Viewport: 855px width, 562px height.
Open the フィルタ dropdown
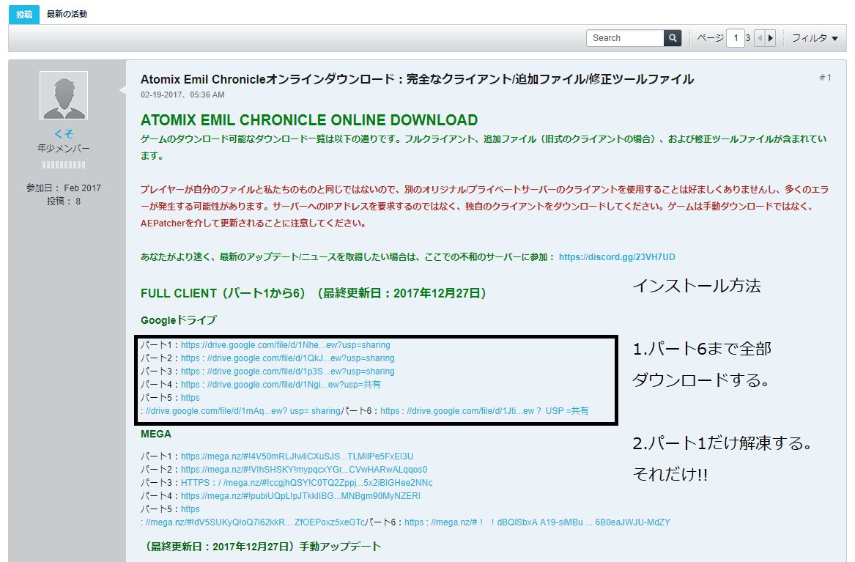[x=815, y=38]
